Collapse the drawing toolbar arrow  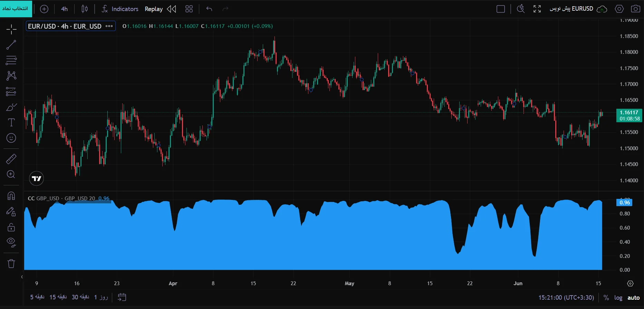(22, 277)
